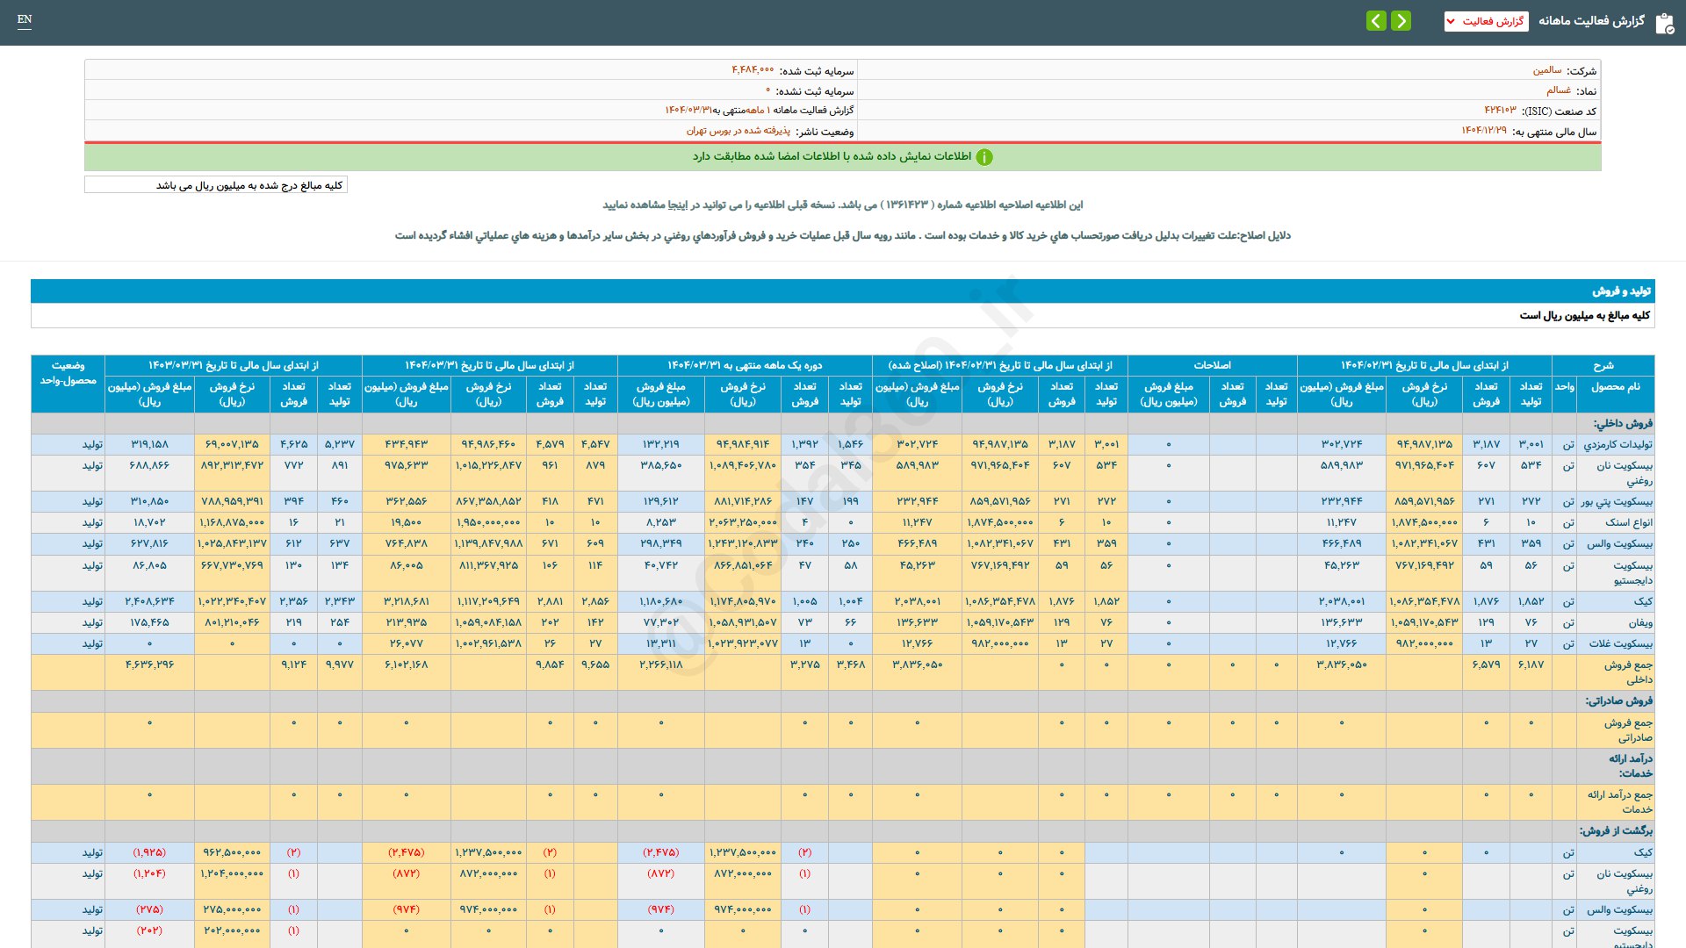Switch language with the EN link
The width and height of the screenshot is (1686, 948).
(25, 19)
